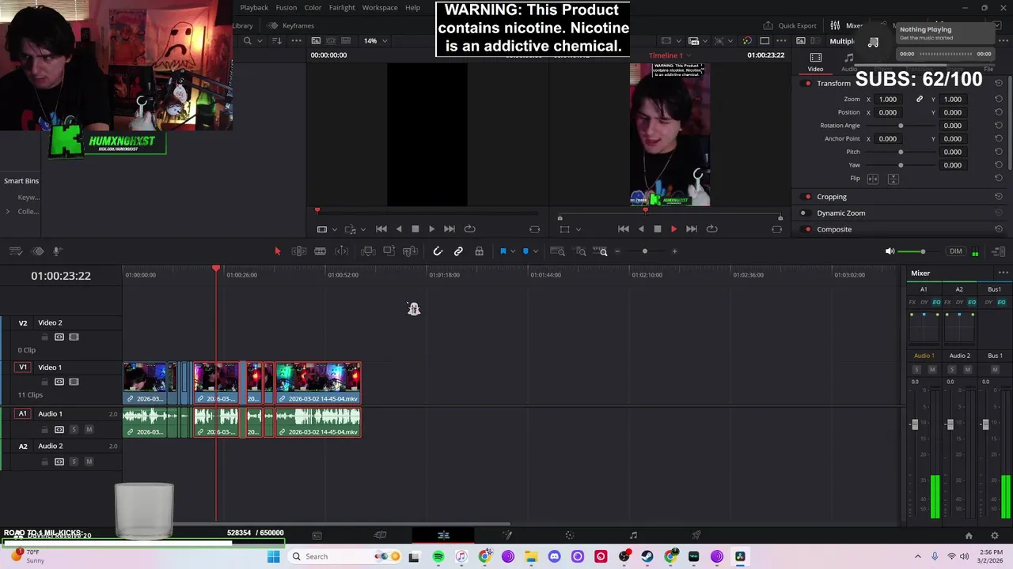
Task: Zoom in timeline with plus button
Action: (x=674, y=251)
